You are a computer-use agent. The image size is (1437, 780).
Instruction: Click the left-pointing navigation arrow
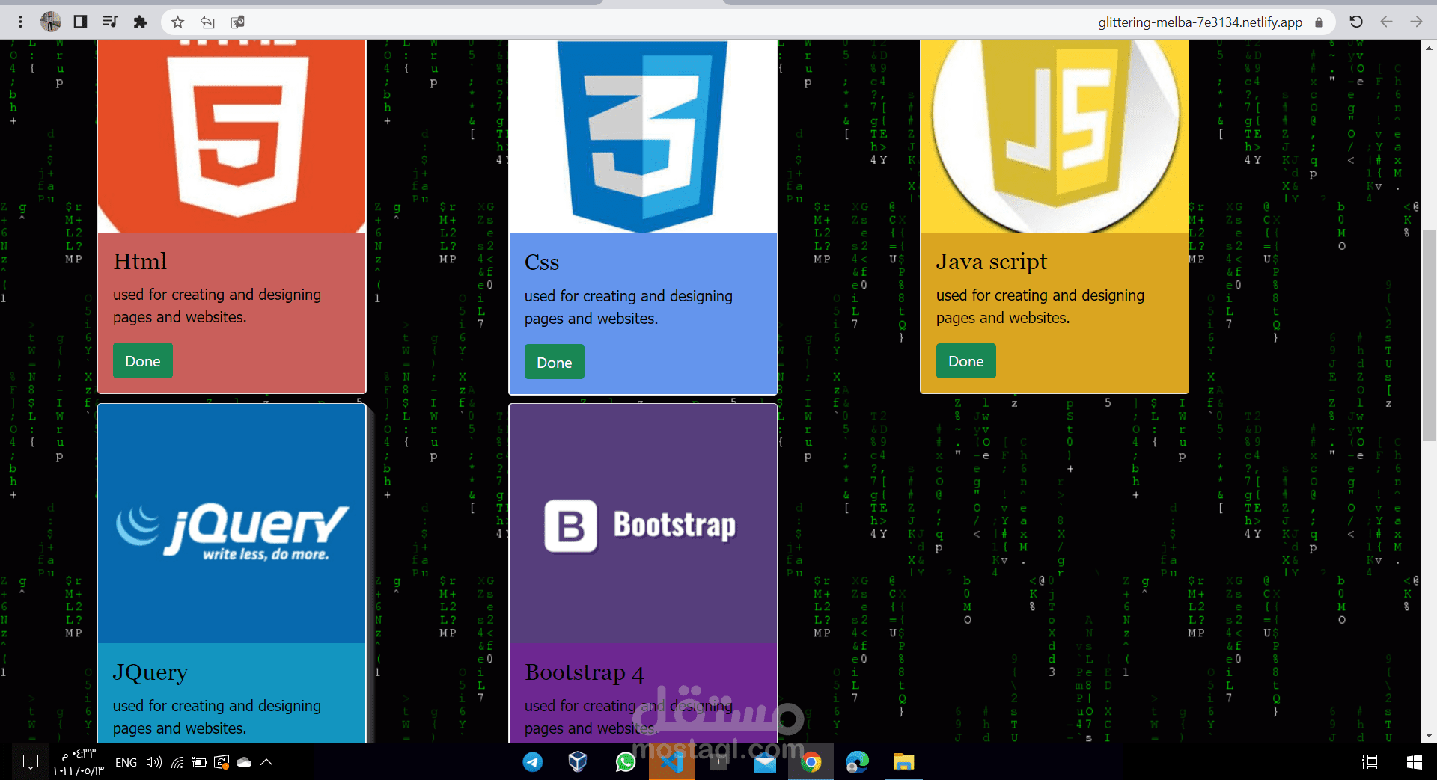click(1386, 22)
